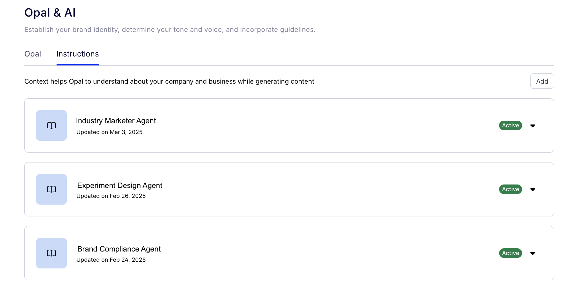This screenshot has width=563, height=286.
Task: Open the Industry Marketer Agent title
Action: point(116,121)
